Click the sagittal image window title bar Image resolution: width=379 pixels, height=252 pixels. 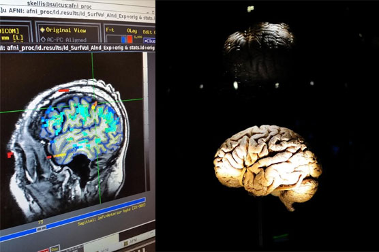[x=77, y=48]
